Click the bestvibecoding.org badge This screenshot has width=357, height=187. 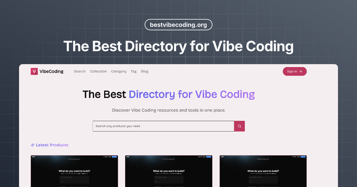178,25
